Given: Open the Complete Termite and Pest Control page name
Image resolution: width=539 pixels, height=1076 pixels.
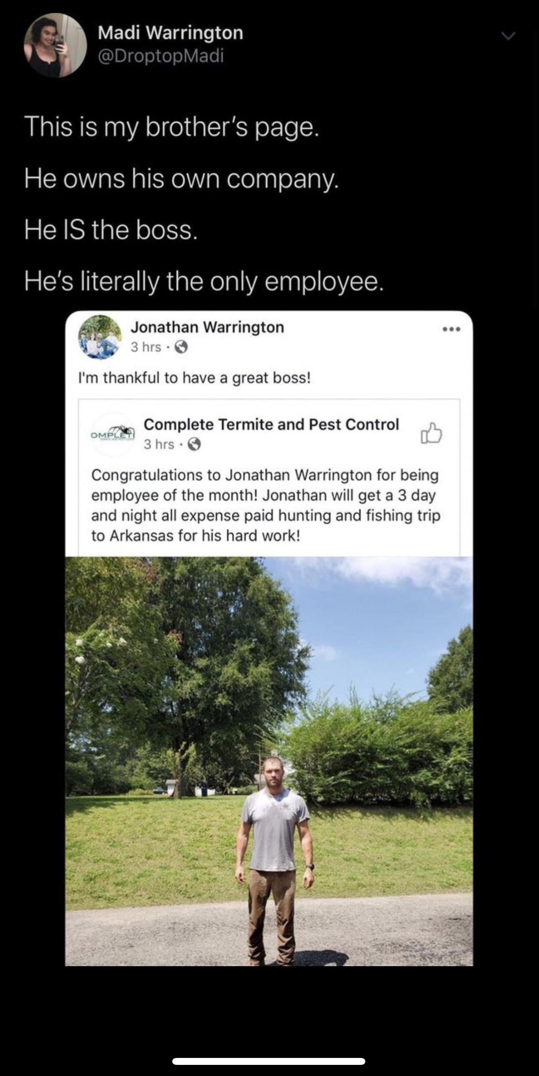Looking at the screenshot, I should pos(271,424).
